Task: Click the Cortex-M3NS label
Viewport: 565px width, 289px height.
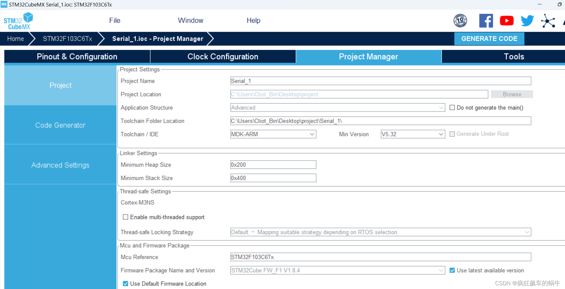Action: [x=137, y=203]
